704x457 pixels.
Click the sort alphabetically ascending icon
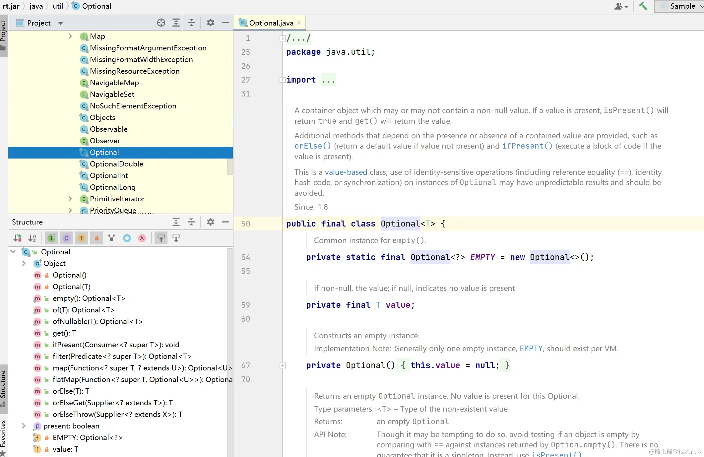[x=32, y=237]
